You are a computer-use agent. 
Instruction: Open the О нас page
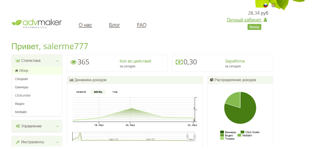pyautogui.click(x=85, y=25)
